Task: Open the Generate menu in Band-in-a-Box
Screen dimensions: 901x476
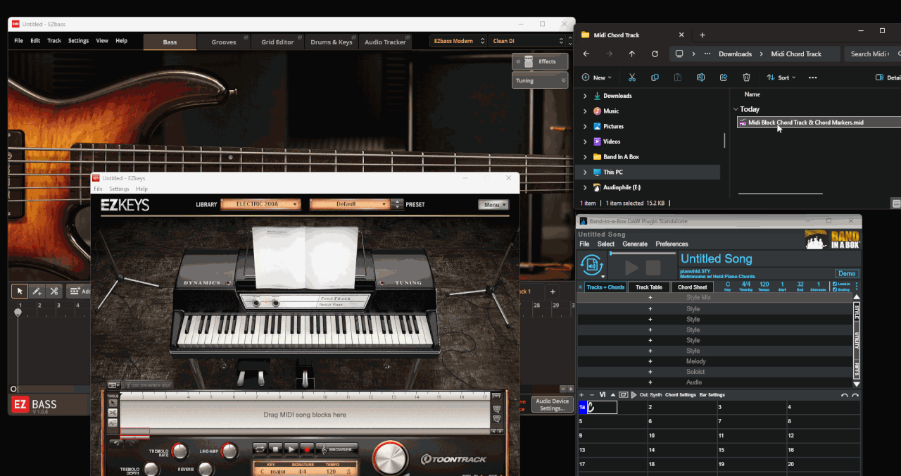Action: (x=635, y=244)
